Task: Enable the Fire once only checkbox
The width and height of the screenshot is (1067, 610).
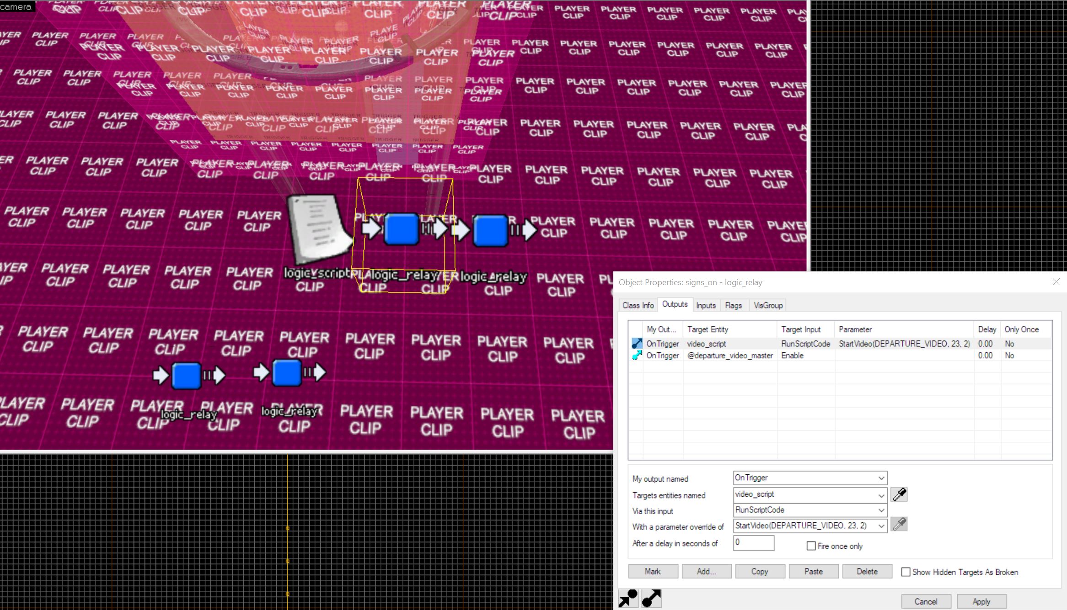Action: pyautogui.click(x=811, y=546)
